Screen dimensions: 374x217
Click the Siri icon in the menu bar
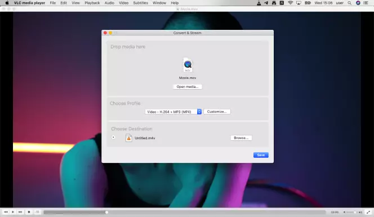[358, 3]
